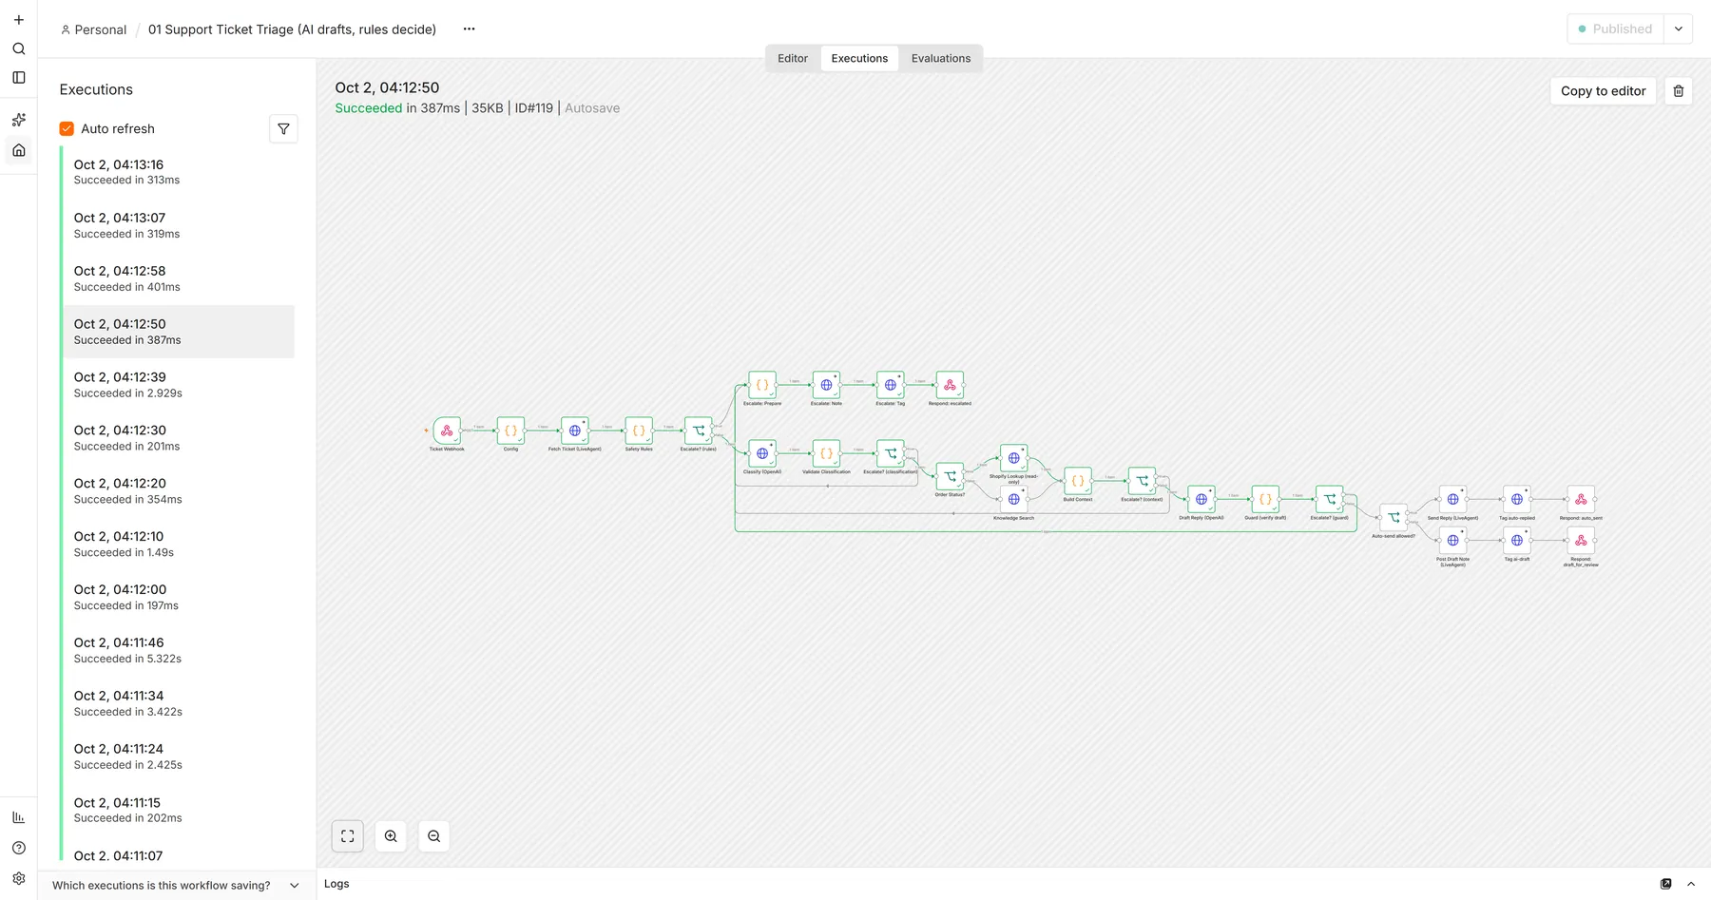Select the Safety Rules node
The height and width of the screenshot is (900, 1711).
coord(639,431)
